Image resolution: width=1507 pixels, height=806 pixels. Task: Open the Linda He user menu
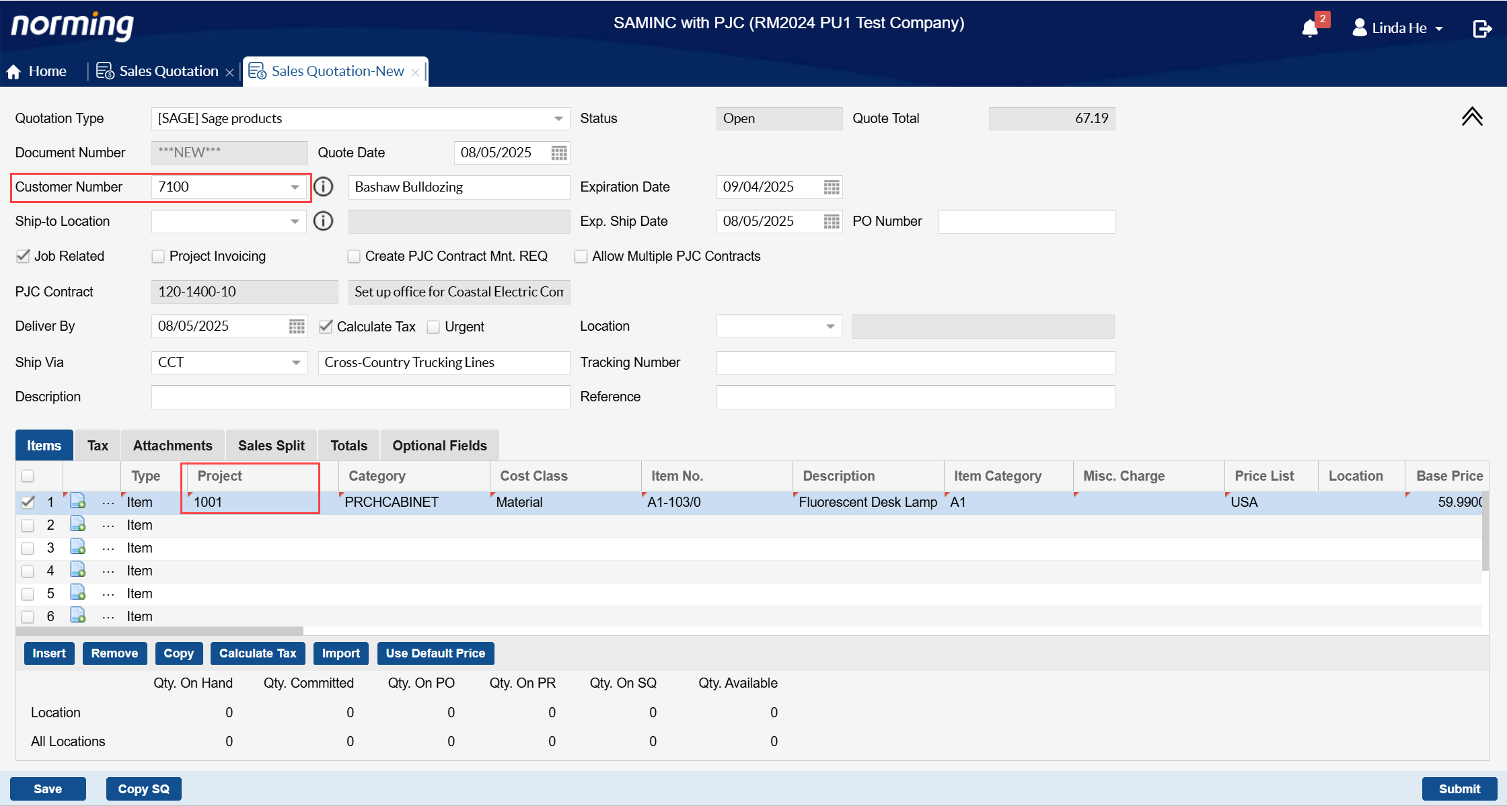(x=1398, y=28)
